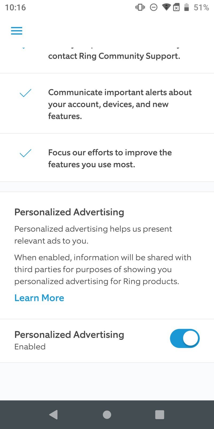The width and height of the screenshot is (214, 429).
Task: Tap the do-not-disturb status icon
Action: 154,7
